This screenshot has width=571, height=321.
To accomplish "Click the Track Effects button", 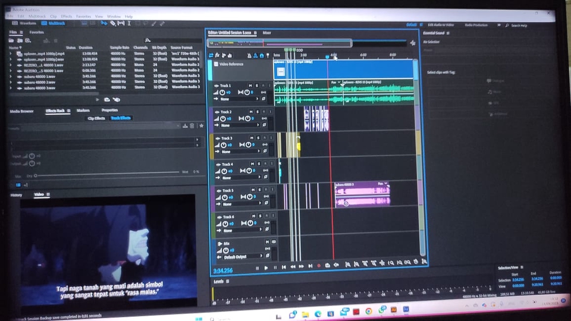I will [121, 118].
